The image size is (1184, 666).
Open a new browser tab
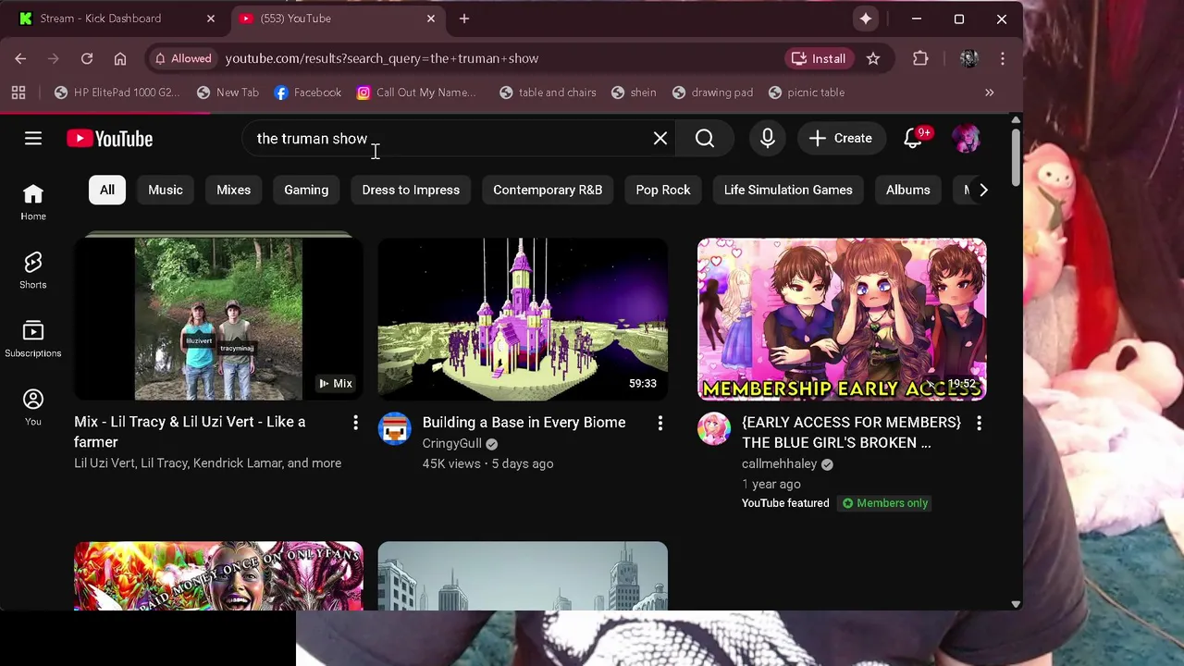pos(464,18)
